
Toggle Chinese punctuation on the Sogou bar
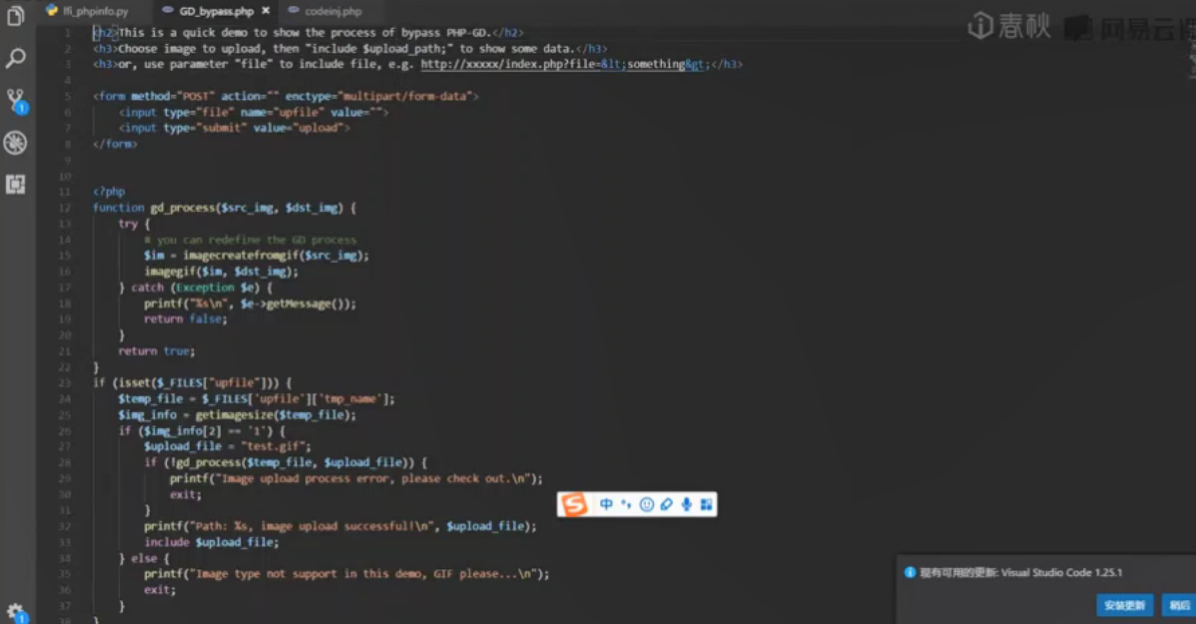click(x=626, y=504)
